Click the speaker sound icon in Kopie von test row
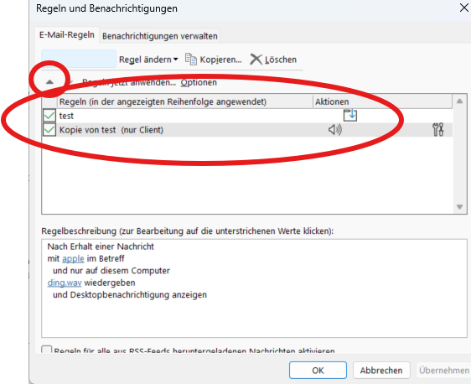This screenshot has width=471, height=384. tap(335, 130)
